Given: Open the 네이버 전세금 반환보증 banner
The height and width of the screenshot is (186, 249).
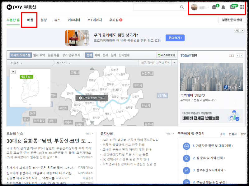Looking at the screenshot, I should tap(212, 116).
